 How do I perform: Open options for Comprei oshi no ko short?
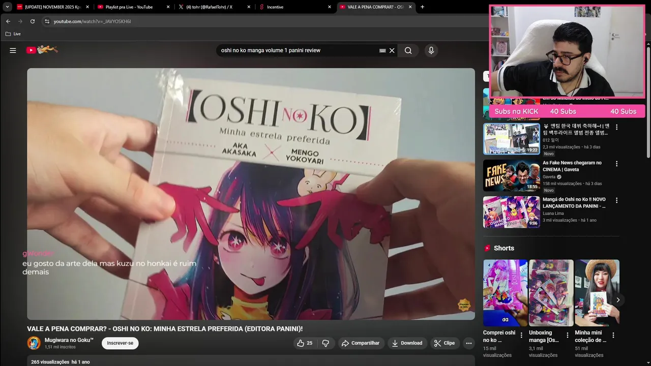pyautogui.click(x=521, y=335)
